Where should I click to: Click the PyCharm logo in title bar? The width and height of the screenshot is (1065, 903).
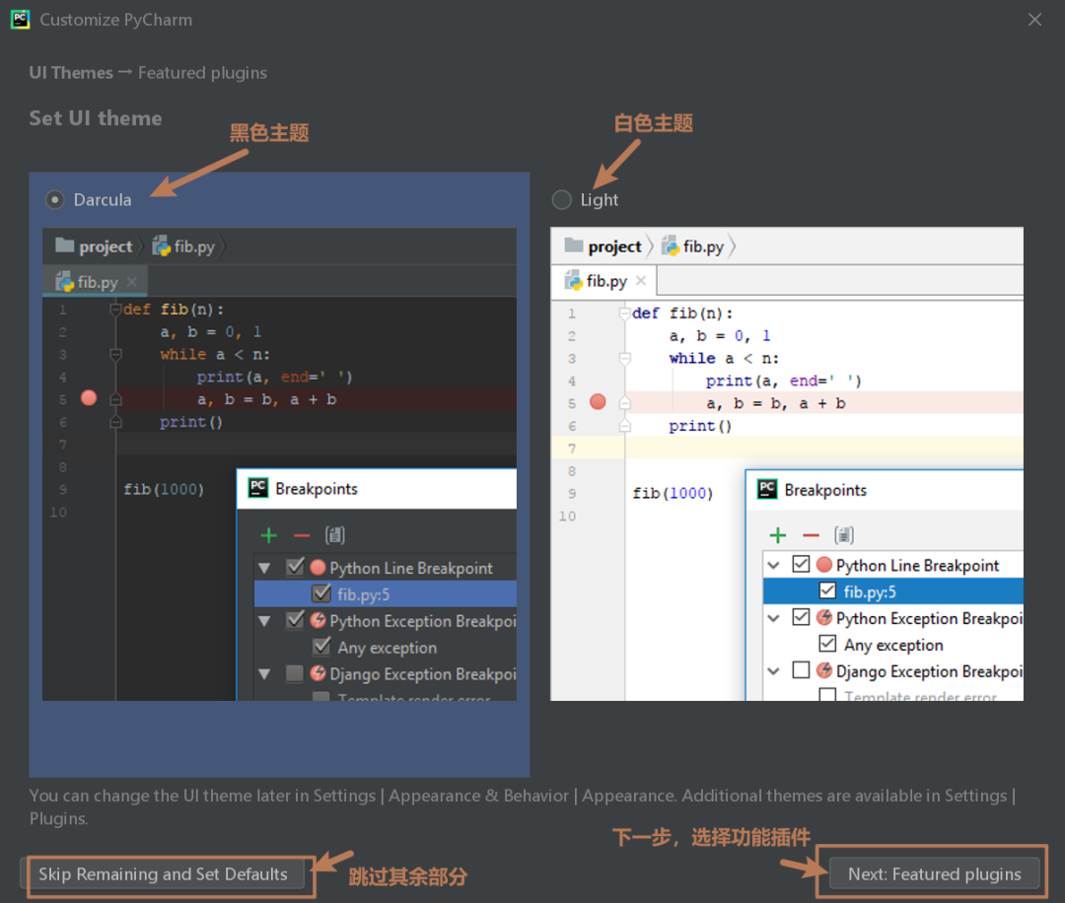click(21, 20)
